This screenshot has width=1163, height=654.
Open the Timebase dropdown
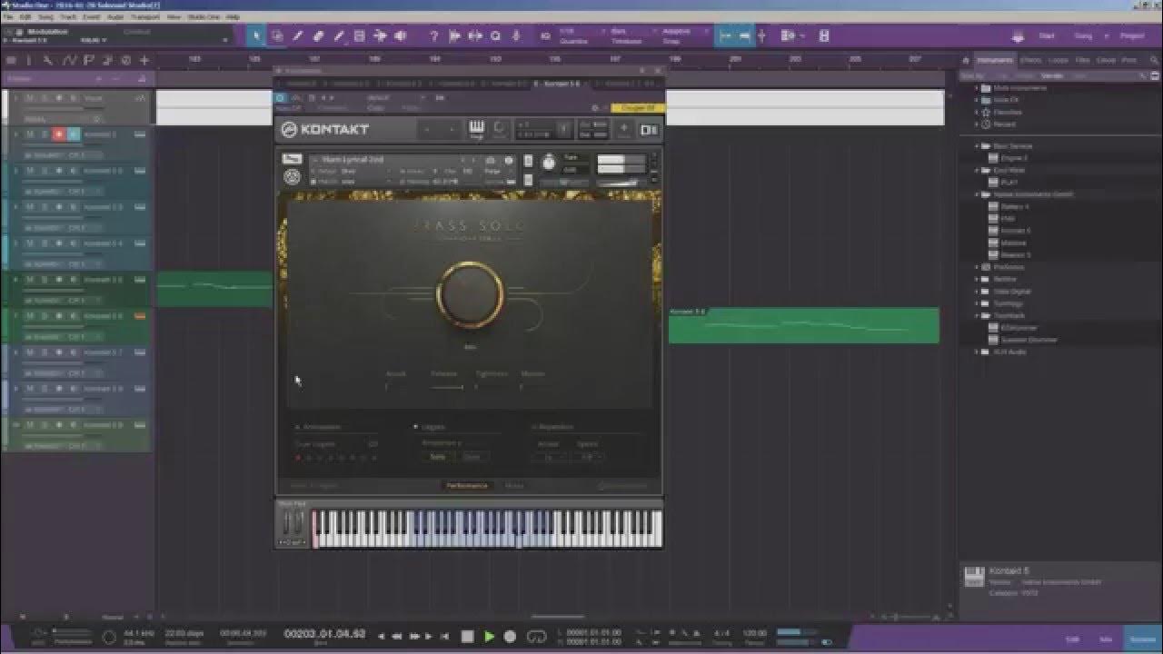(x=626, y=36)
